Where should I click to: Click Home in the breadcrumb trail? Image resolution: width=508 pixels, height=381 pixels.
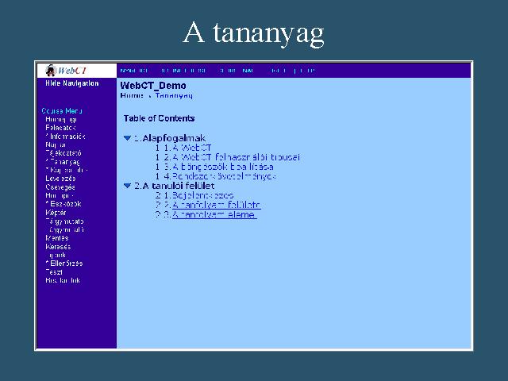point(132,95)
